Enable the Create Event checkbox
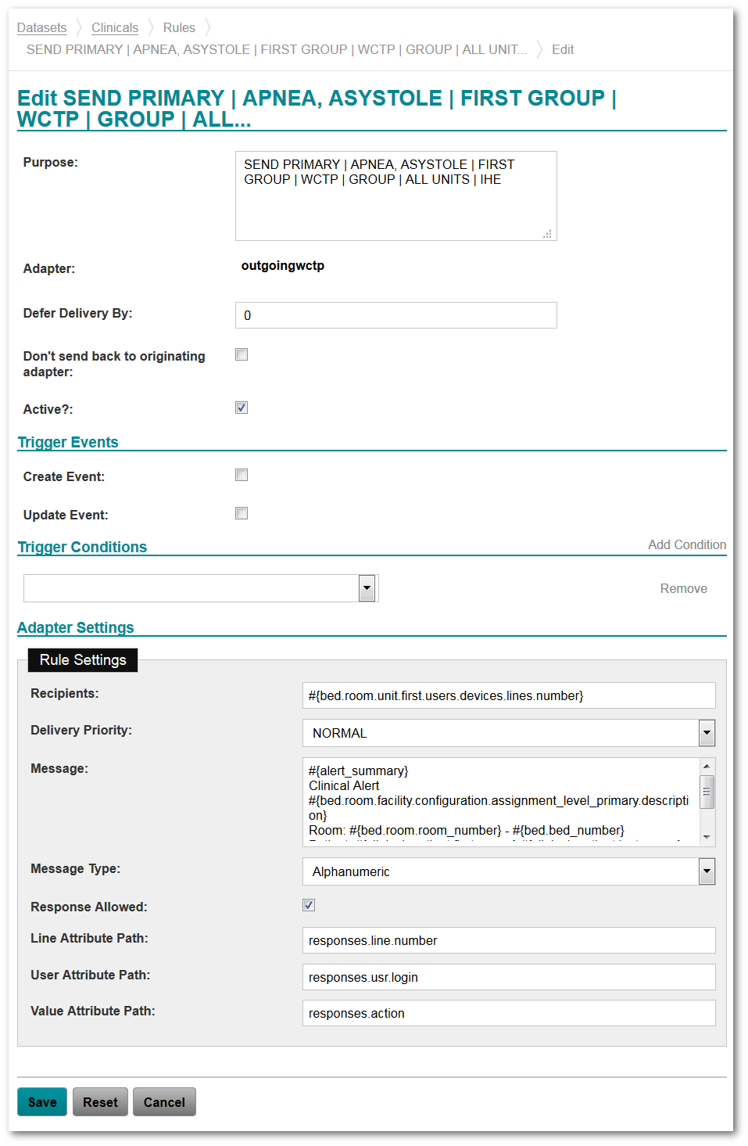748x1146 pixels. tap(242, 475)
